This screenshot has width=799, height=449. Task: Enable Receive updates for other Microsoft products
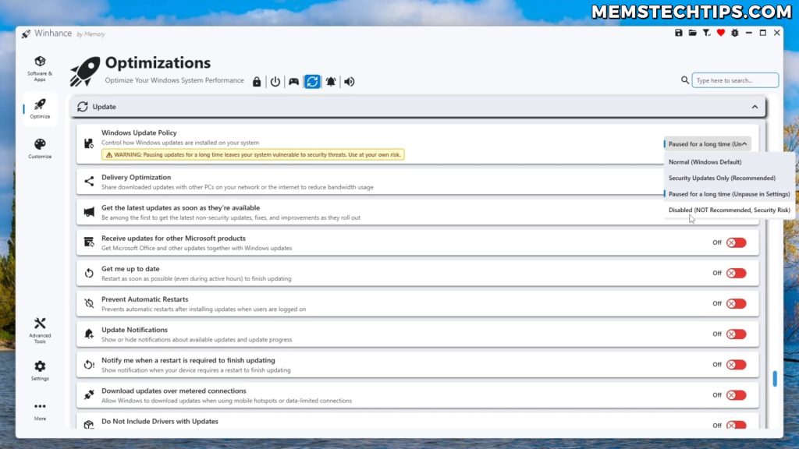coord(734,242)
